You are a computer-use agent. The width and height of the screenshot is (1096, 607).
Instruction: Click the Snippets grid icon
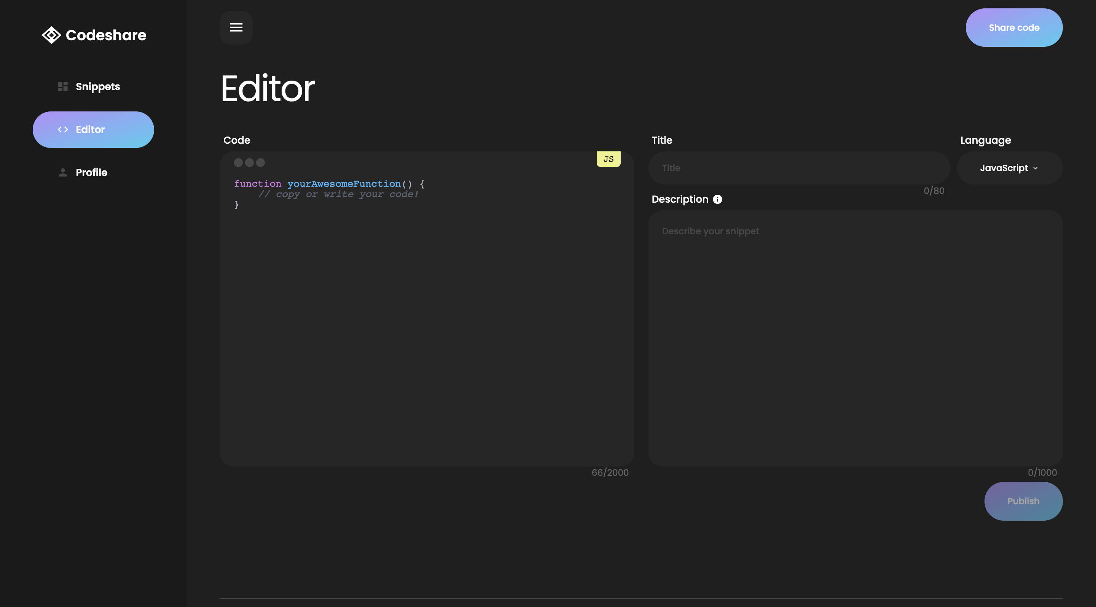point(62,86)
